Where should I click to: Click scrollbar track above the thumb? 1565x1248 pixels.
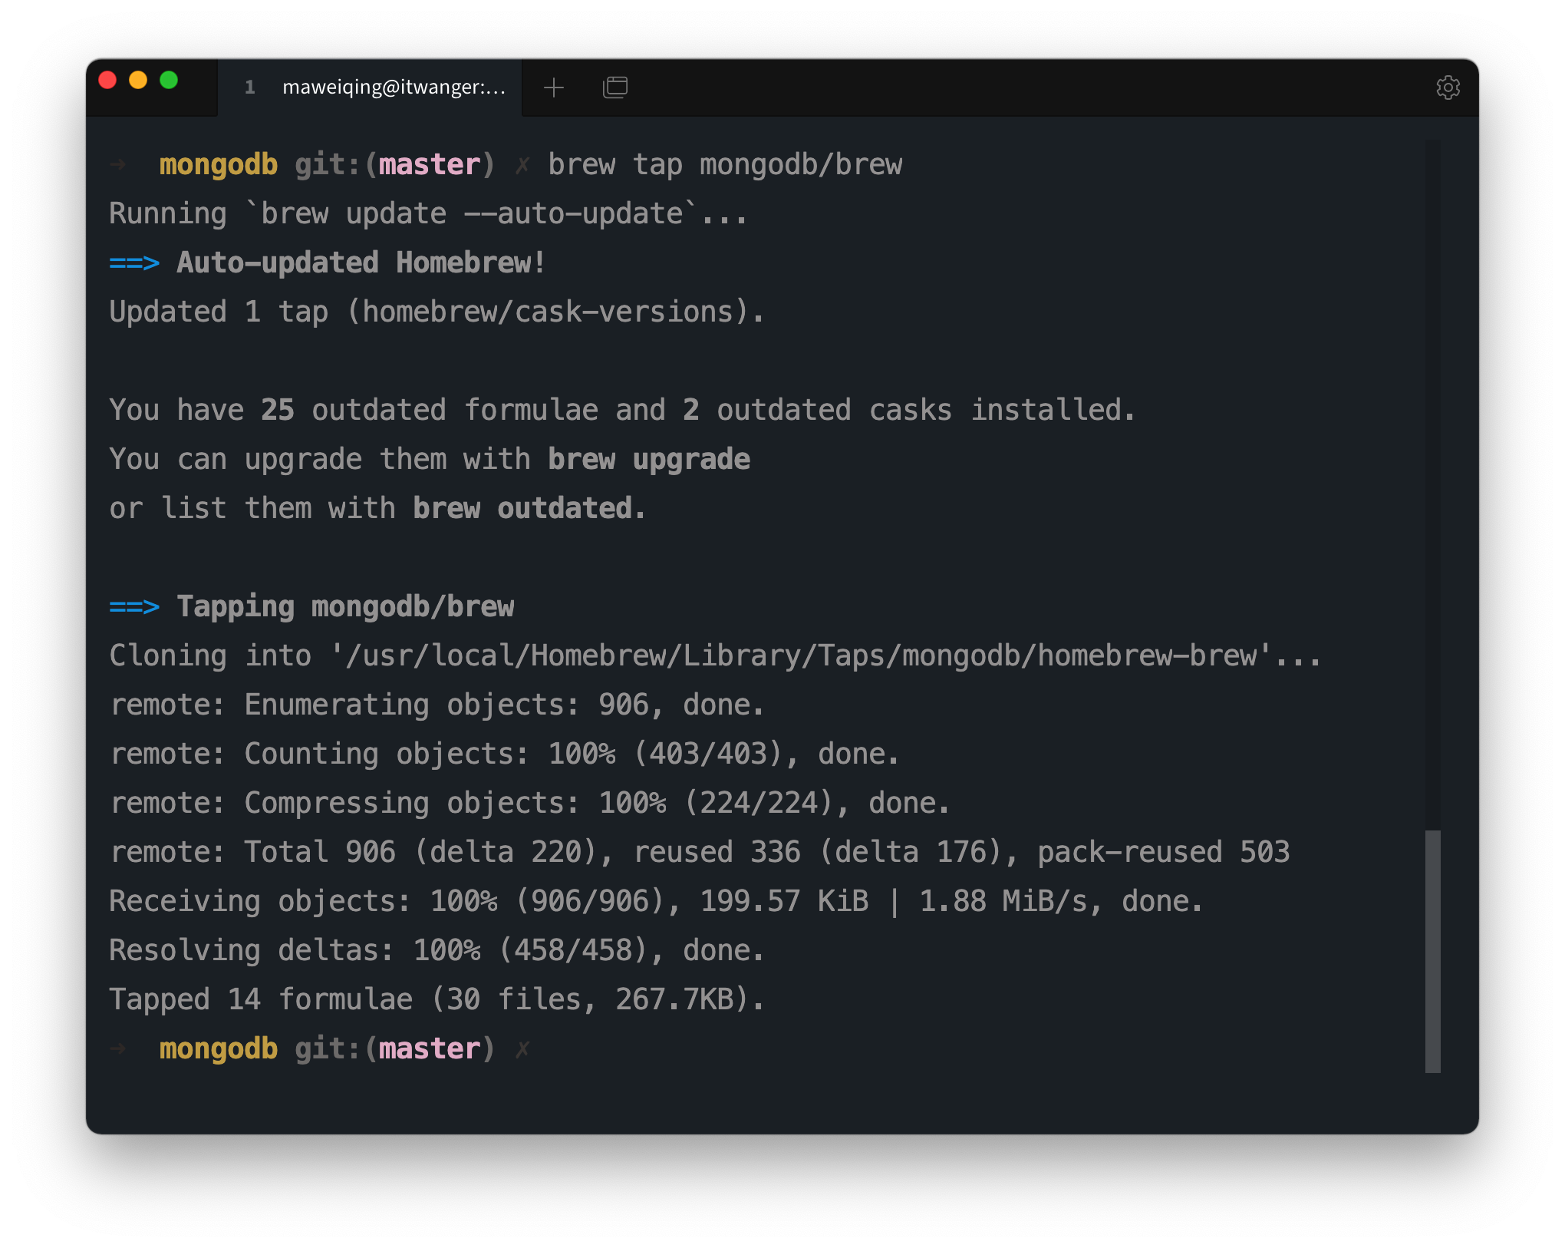click(x=1432, y=484)
